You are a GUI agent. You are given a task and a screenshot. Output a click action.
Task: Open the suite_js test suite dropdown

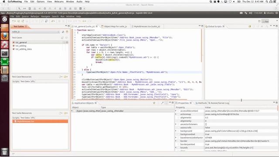pos(36,32)
